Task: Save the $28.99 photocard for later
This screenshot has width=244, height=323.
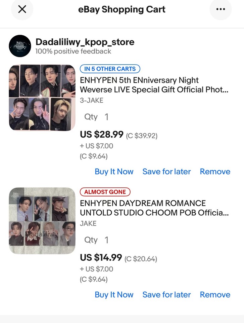Action: pos(166,172)
